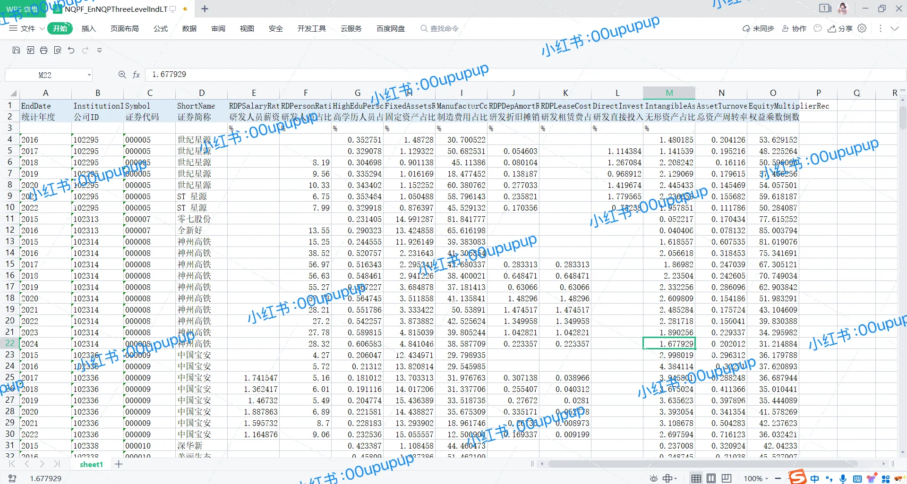
Task: Open the user avatar profile
Action: [x=843, y=8]
